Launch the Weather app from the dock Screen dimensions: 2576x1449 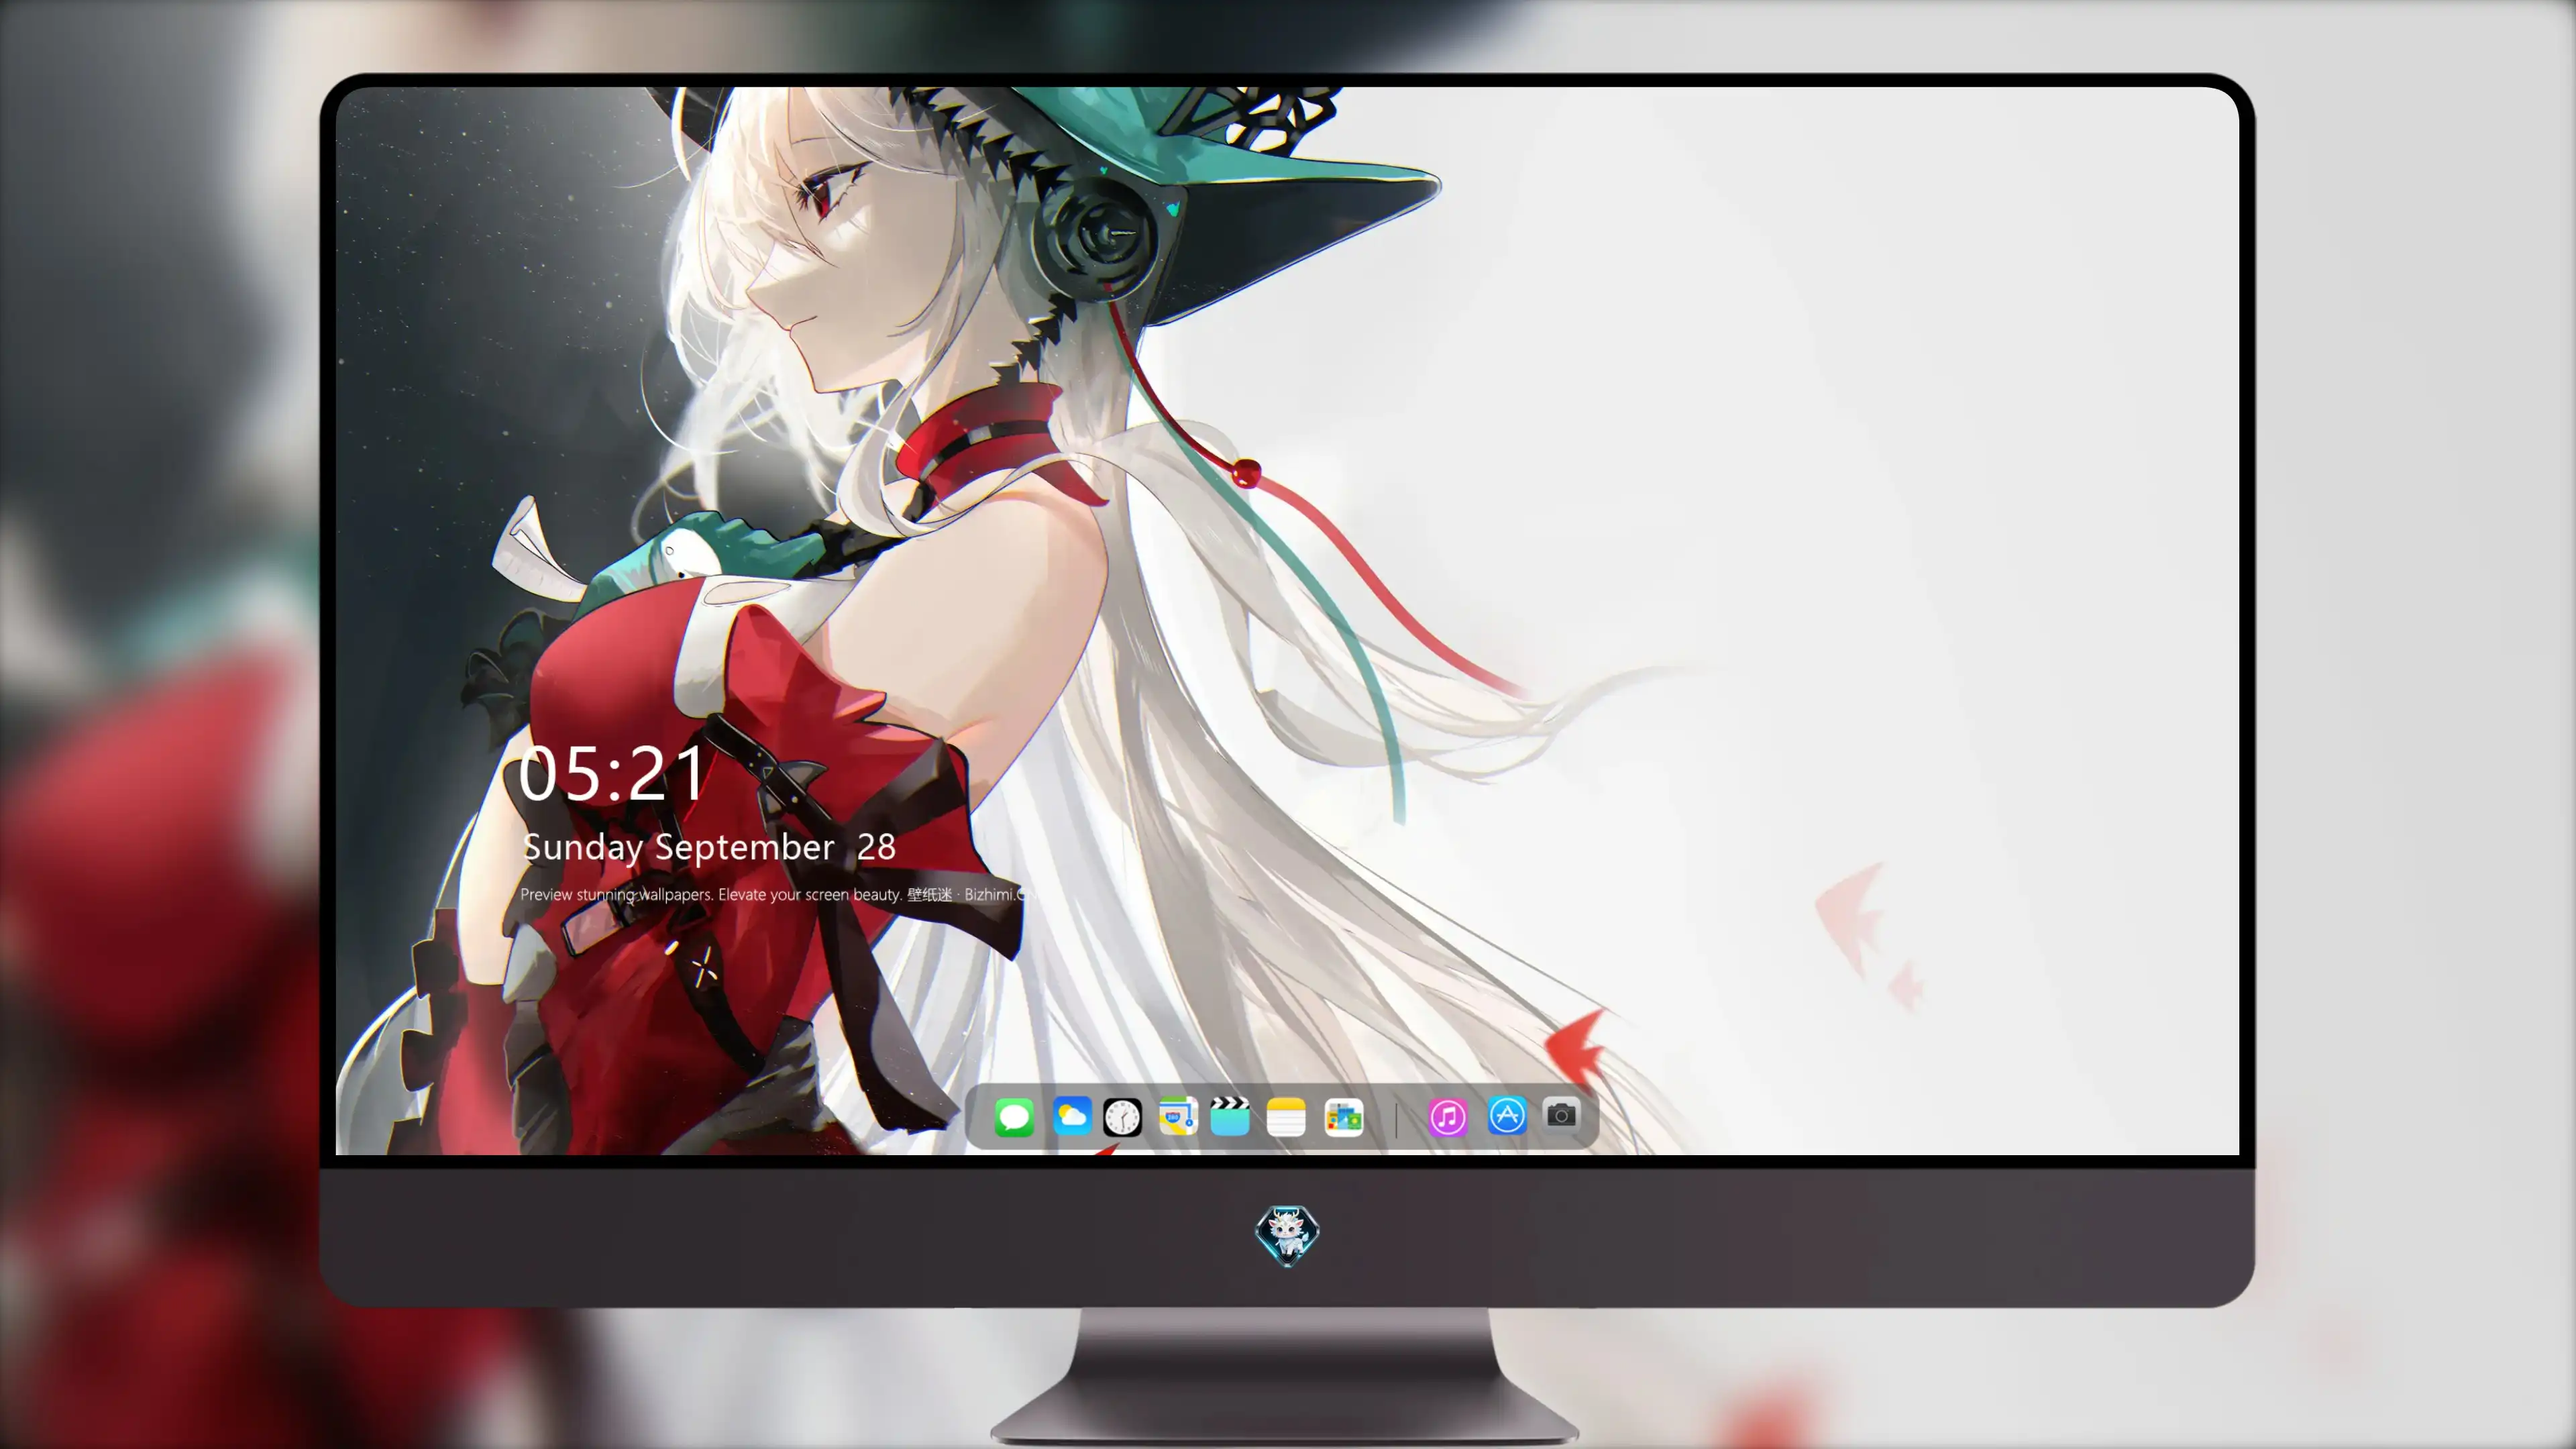(x=1072, y=1116)
